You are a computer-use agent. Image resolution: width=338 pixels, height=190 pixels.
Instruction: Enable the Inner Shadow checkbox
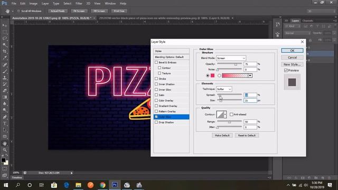(x=156, y=84)
